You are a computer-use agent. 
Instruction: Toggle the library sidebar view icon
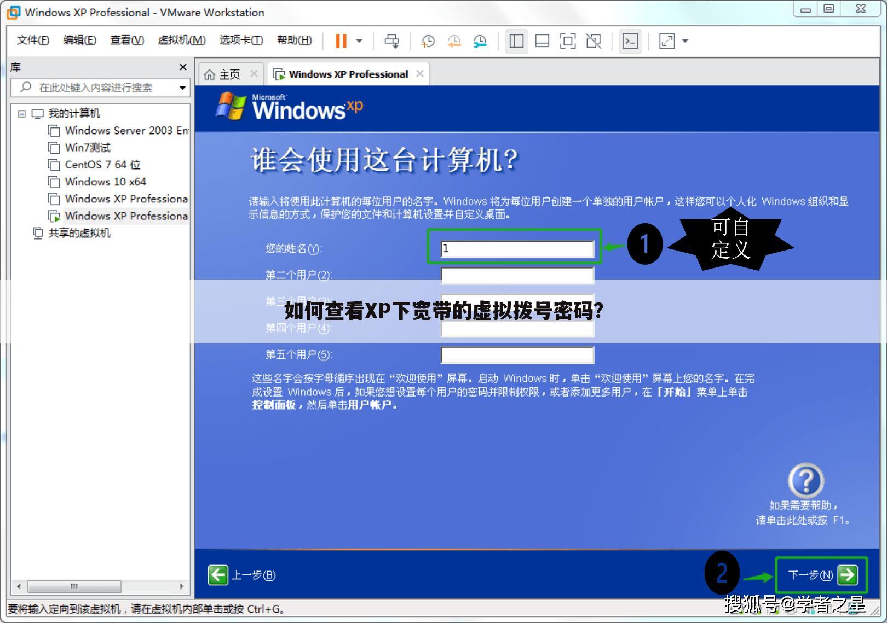tap(516, 41)
